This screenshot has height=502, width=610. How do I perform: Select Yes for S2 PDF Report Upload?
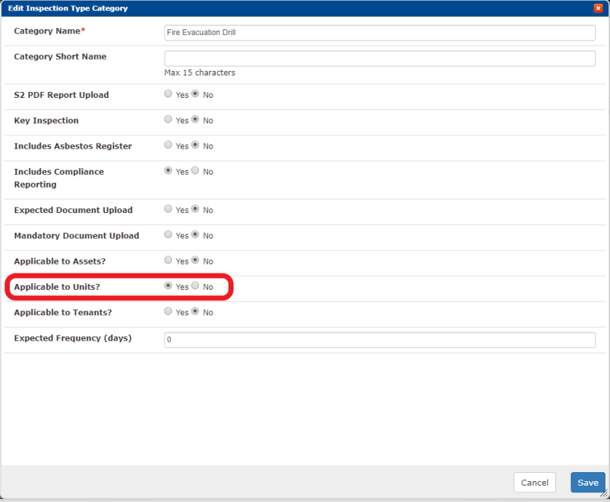pos(168,93)
